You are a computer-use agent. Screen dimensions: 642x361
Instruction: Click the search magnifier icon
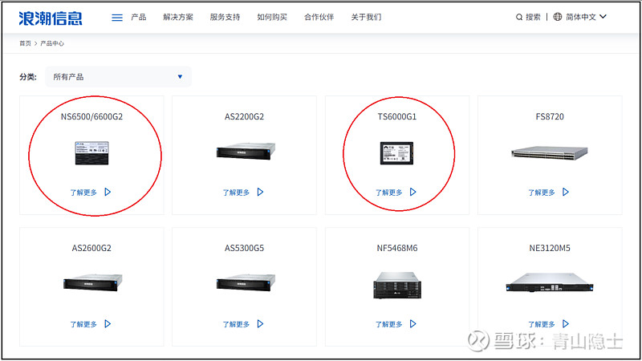(518, 17)
